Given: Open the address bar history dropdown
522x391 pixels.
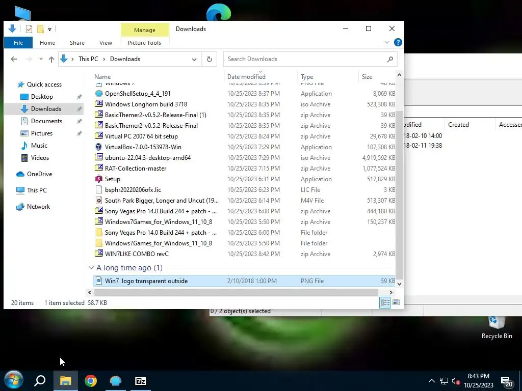Looking at the screenshot, I should (194, 59).
